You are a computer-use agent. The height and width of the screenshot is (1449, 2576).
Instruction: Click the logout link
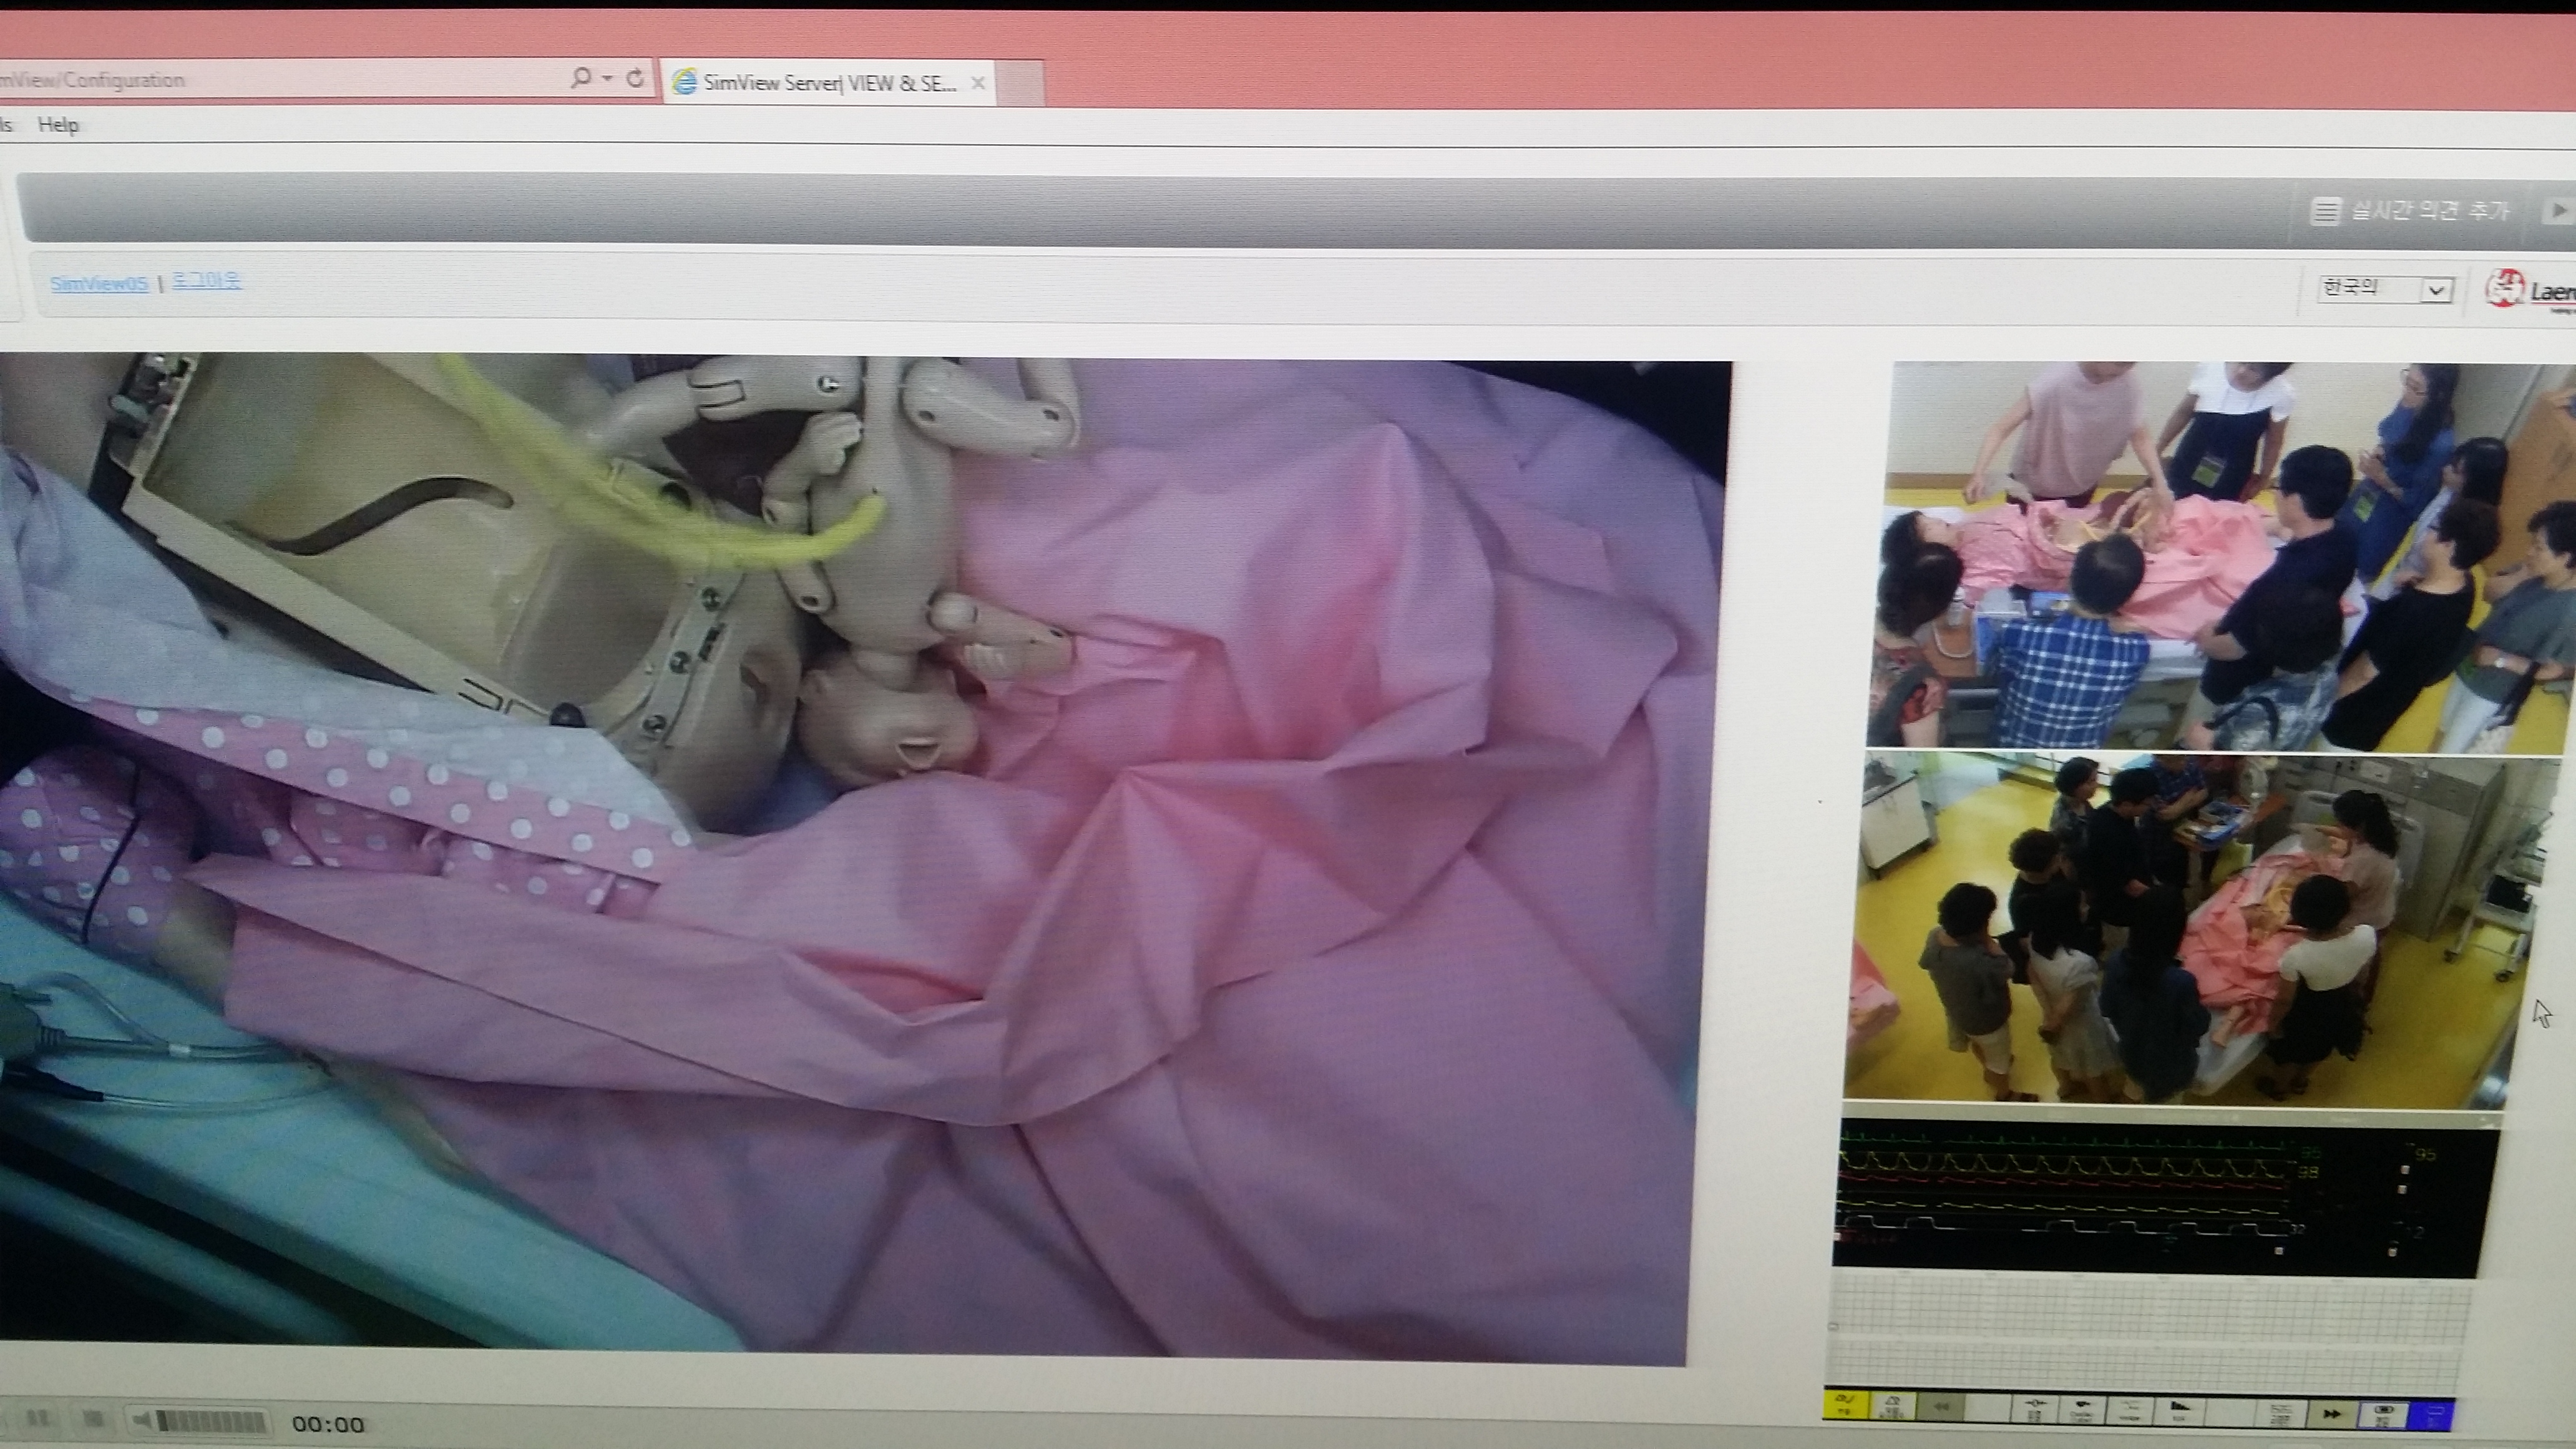pos(206,280)
